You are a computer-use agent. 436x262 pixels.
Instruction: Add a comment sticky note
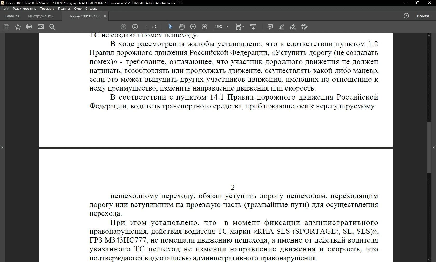click(270, 27)
